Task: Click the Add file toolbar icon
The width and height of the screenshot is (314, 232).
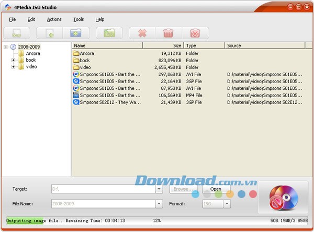Action: pos(50,33)
